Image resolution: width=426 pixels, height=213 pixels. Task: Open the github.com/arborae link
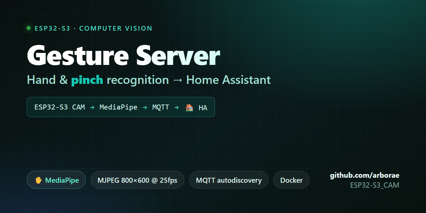364,175
